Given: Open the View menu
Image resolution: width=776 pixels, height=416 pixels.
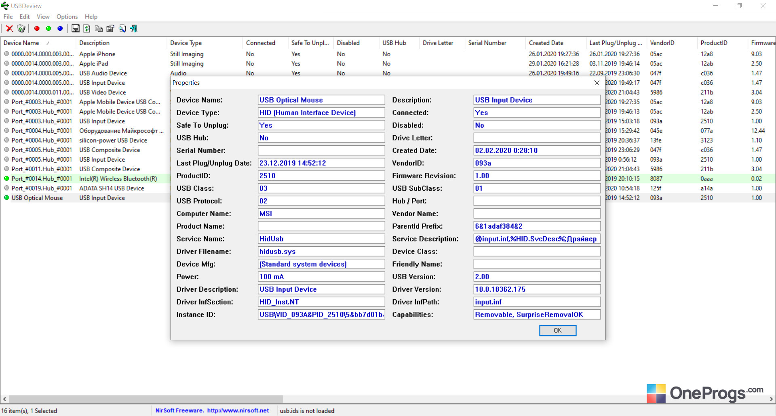Looking at the screenshot, I should (43, 17).
